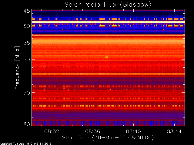Click the 08:44 time axis label

(x=174, y=131)
